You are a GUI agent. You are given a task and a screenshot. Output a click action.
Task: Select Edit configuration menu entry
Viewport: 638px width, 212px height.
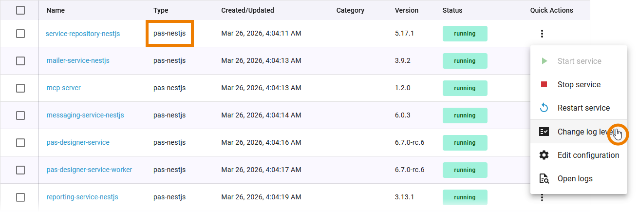(588, 155)
